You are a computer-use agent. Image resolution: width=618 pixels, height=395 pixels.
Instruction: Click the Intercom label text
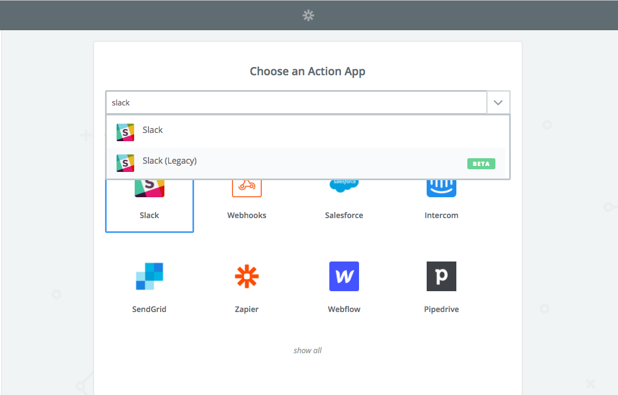pos(442,215)
